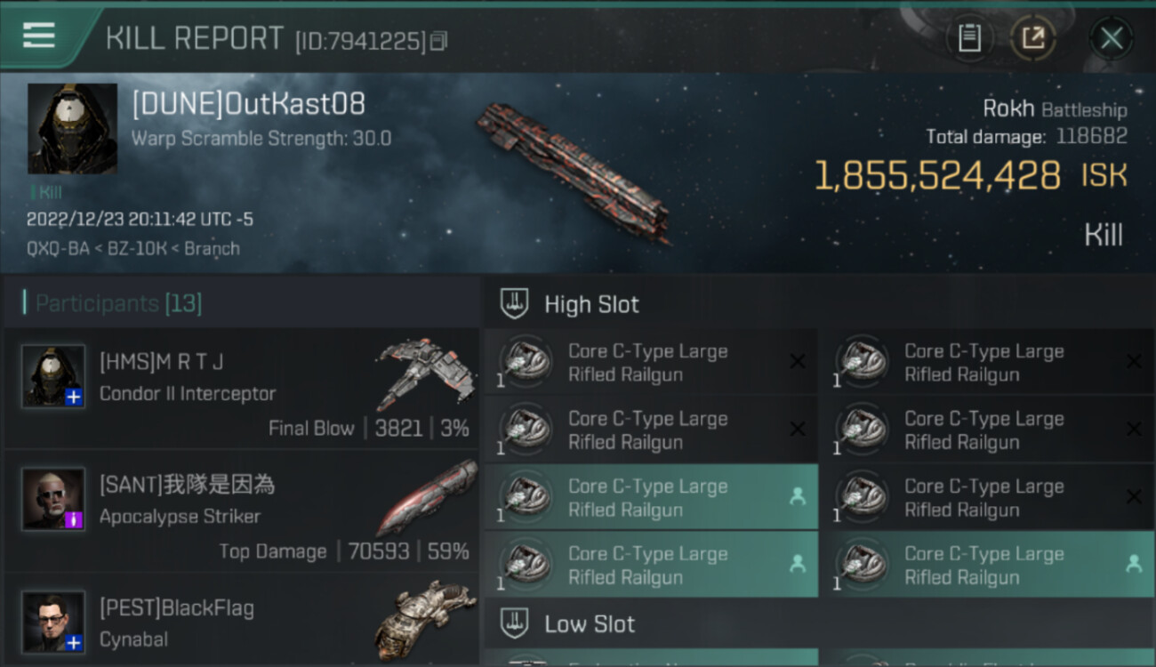The image size is (1156, 667).
Task: Open BlackFlag pilot portrait
Action: click(53, 622)
